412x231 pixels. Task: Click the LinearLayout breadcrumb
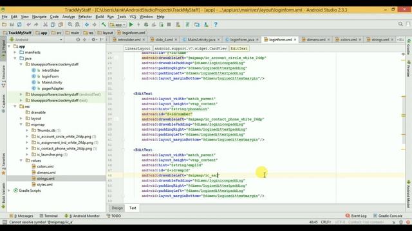pos(137,49)
